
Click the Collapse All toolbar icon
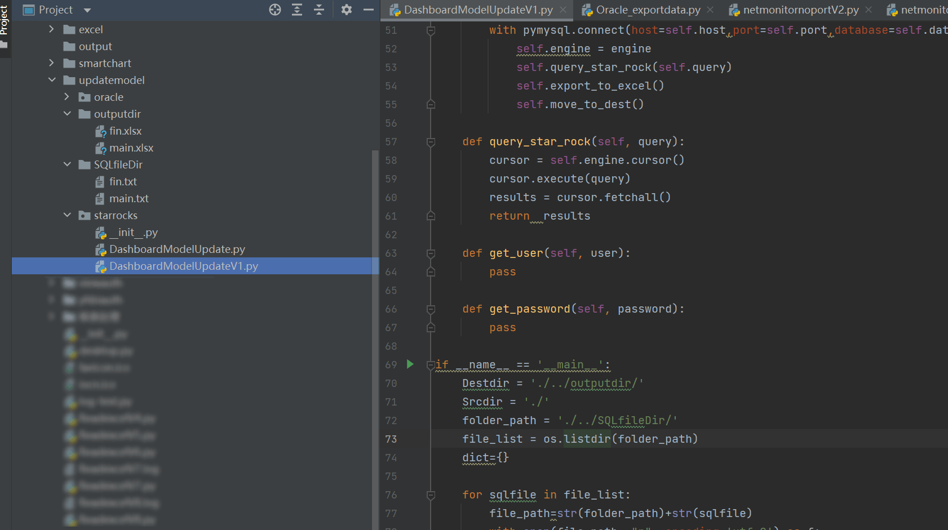(319, 10)
